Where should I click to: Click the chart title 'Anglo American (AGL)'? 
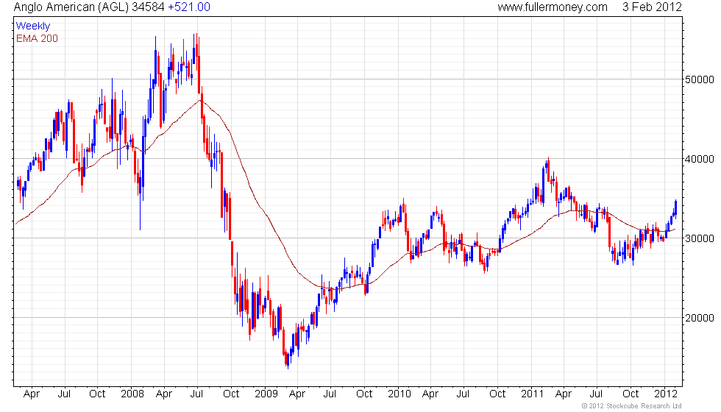pos(71,7)
